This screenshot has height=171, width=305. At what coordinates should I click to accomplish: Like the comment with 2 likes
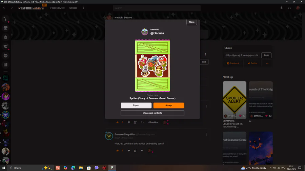pyautogui.click(x=118, y=122)
